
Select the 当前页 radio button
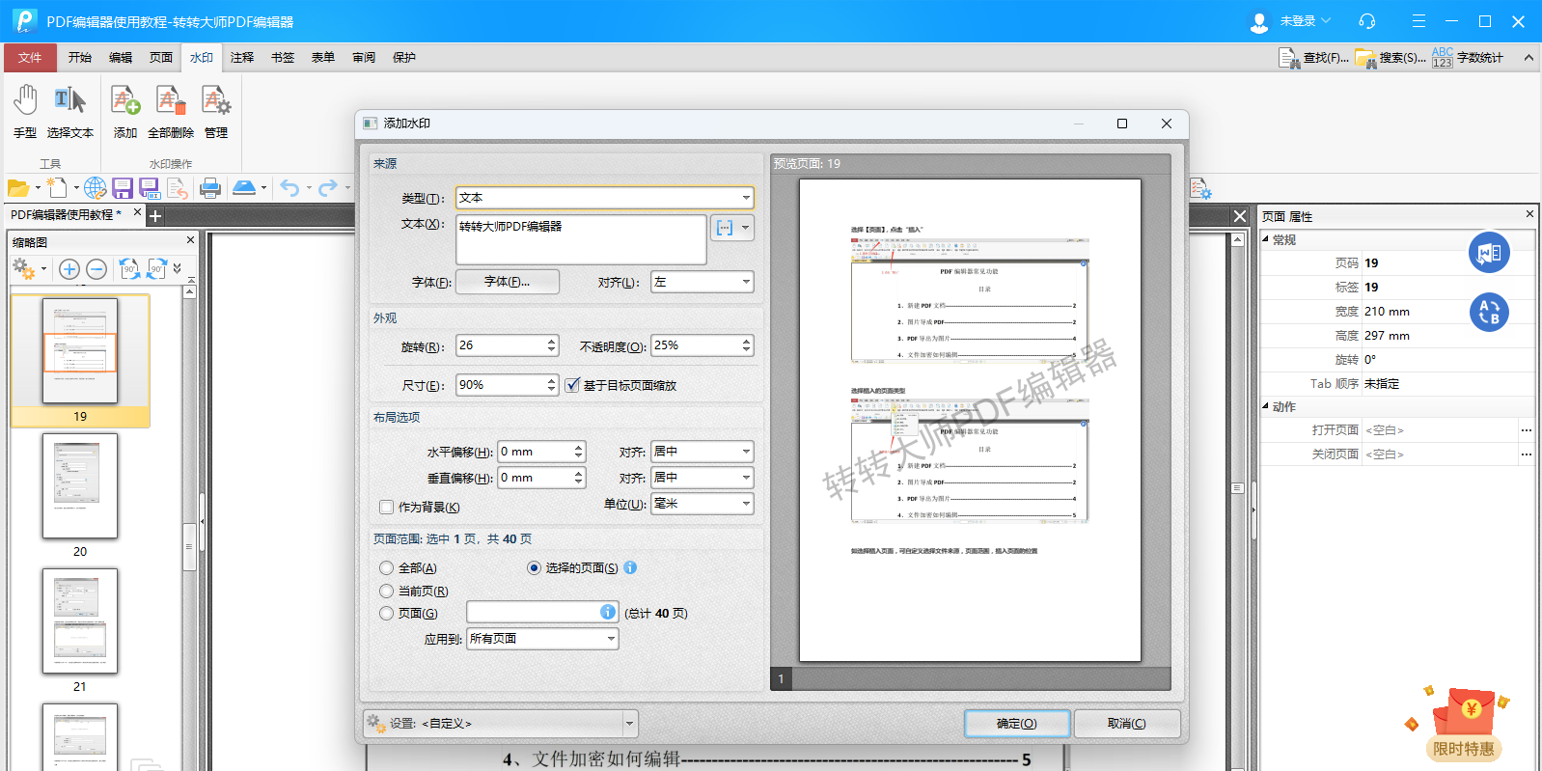(387, 591)
